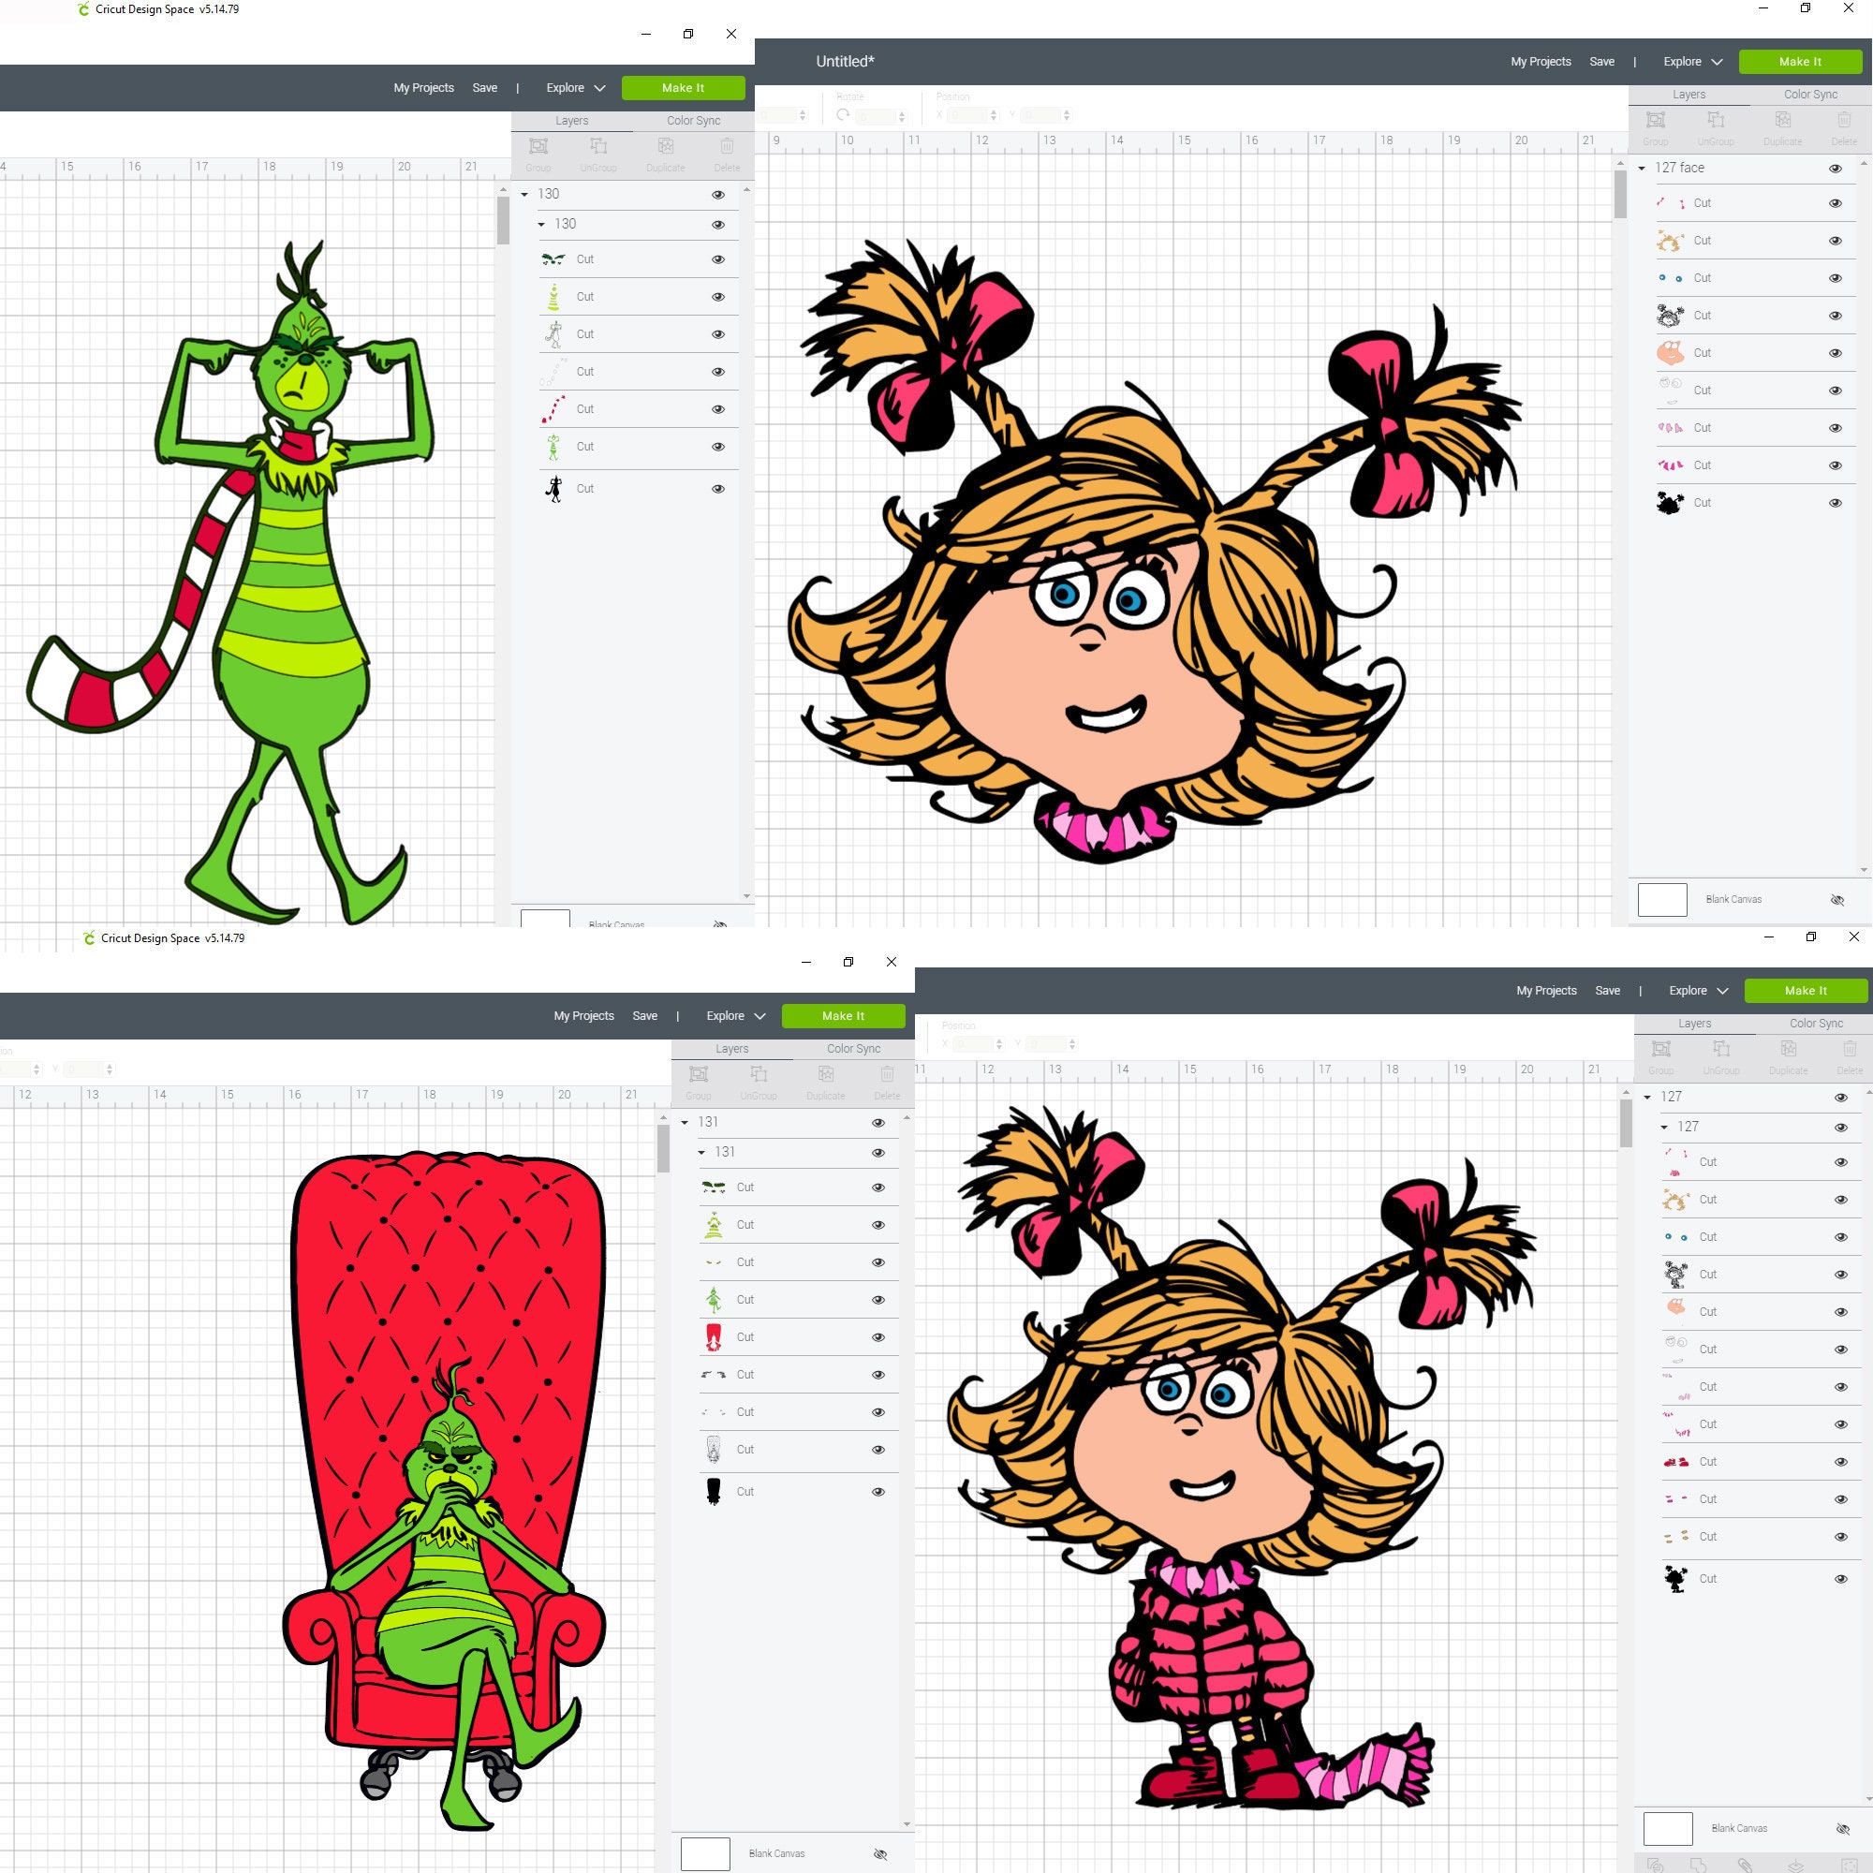Collapse the top-level 130 group triangle
Viewport: 1873px width, 1873px height.
524,194
